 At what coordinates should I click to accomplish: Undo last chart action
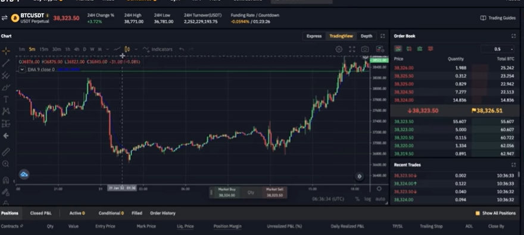point(182,49)
